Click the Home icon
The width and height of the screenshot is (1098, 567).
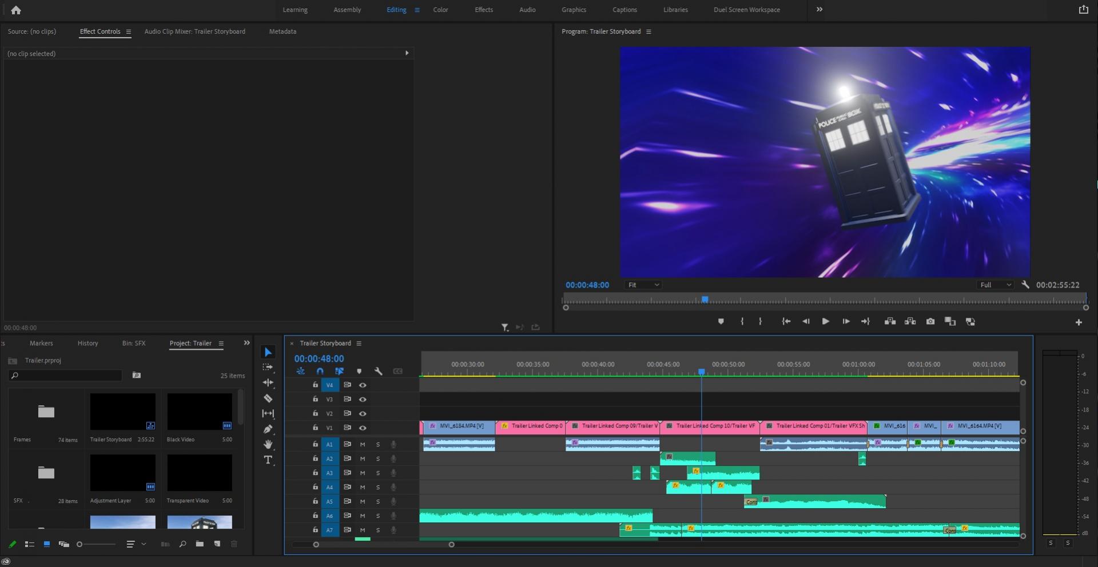point(16,10)
